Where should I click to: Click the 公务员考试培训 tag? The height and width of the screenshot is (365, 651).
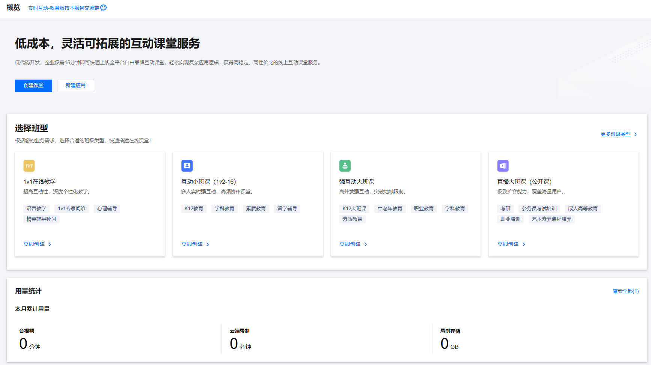tap(539, 208)
